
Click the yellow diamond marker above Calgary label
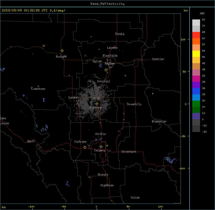coord(101,147)
